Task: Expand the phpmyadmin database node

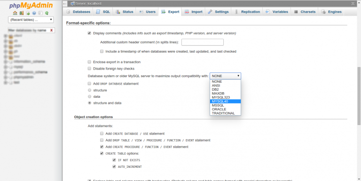Action: click(x=6, y=77)
